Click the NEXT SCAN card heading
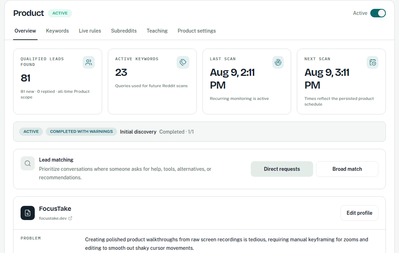This screenshot has width=399, height=253. click(x=317, y=59)
